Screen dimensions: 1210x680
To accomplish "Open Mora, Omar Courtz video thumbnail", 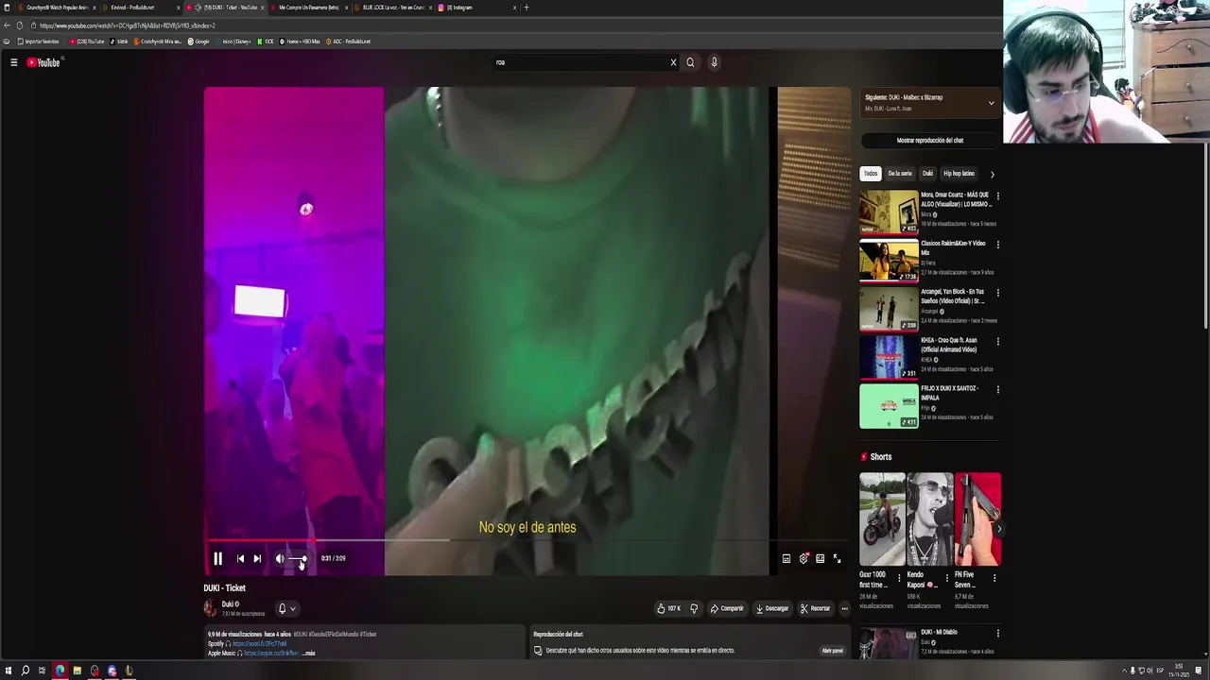I will (x=889, y=212).
